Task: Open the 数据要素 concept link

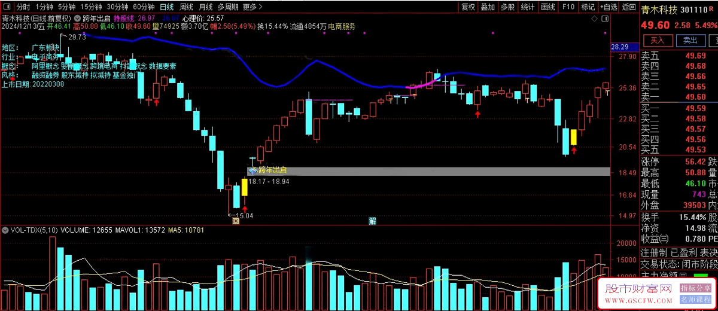Action: [x=162, y=66]
